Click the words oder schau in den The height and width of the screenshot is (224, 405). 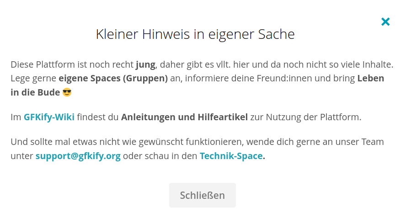click(x=160, y=156)
